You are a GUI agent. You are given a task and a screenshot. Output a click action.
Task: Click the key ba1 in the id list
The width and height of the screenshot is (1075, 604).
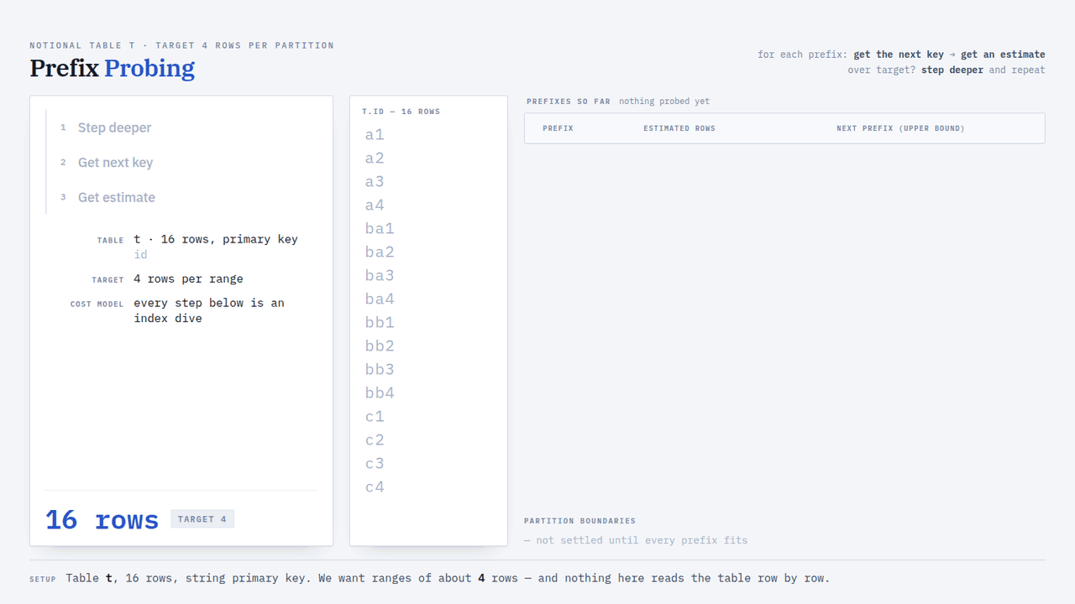click(x=380, y=228)
